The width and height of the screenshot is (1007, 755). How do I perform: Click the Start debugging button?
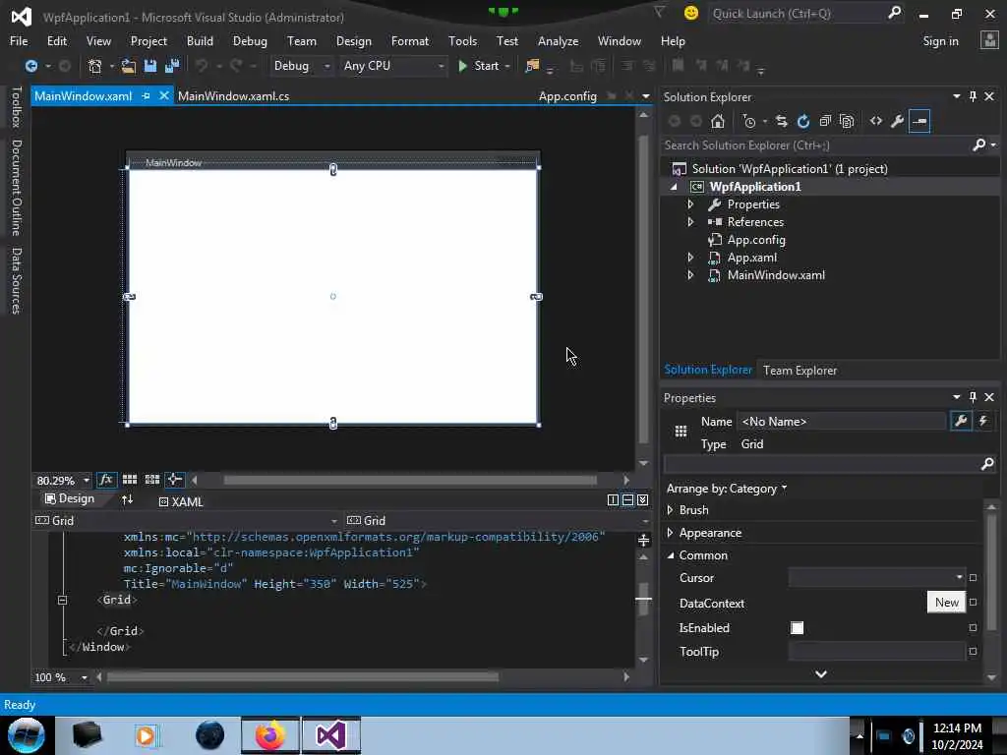(x=479, y=66)
